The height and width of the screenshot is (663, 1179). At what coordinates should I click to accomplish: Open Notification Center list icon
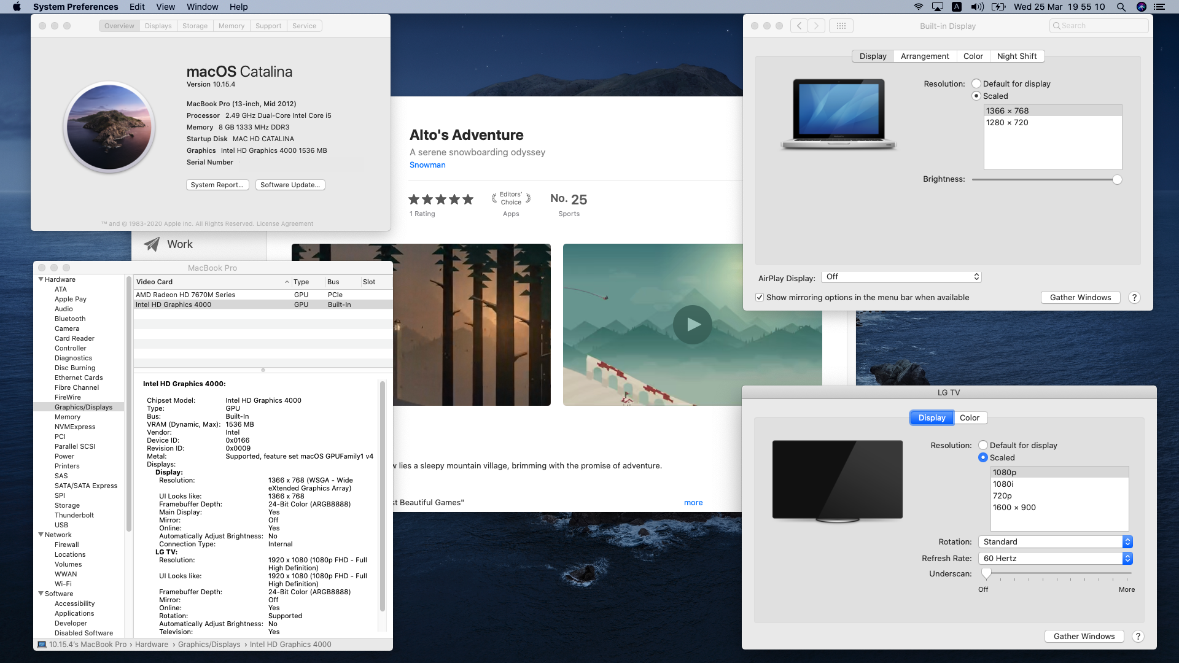click(1159, 7)
